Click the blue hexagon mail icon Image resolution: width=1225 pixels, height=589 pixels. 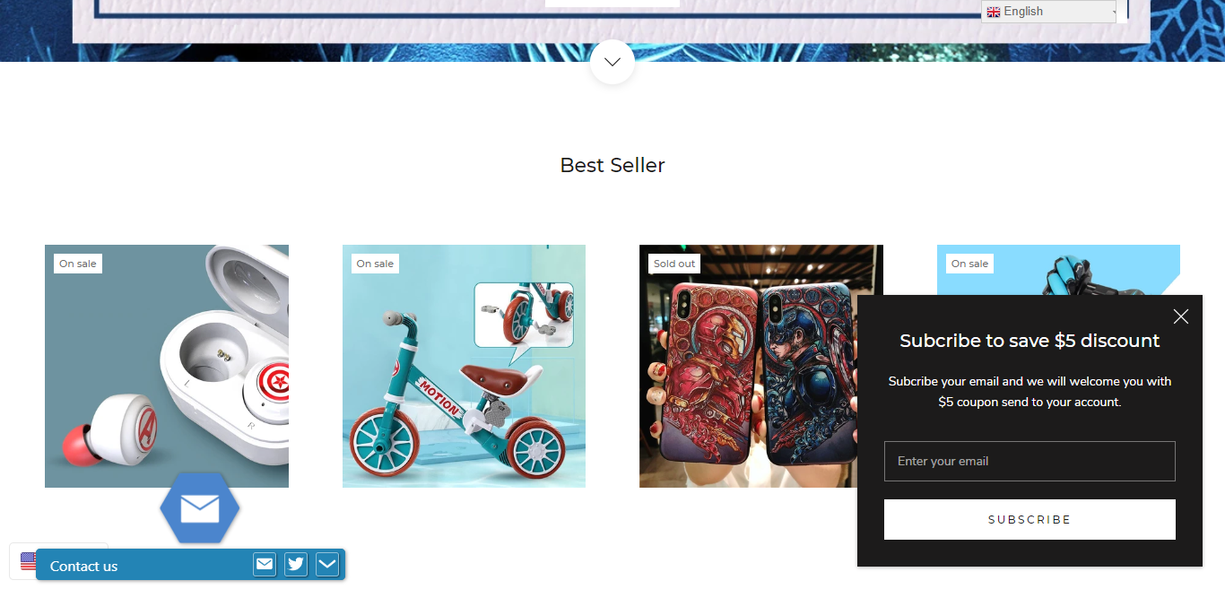click(200, 508)
